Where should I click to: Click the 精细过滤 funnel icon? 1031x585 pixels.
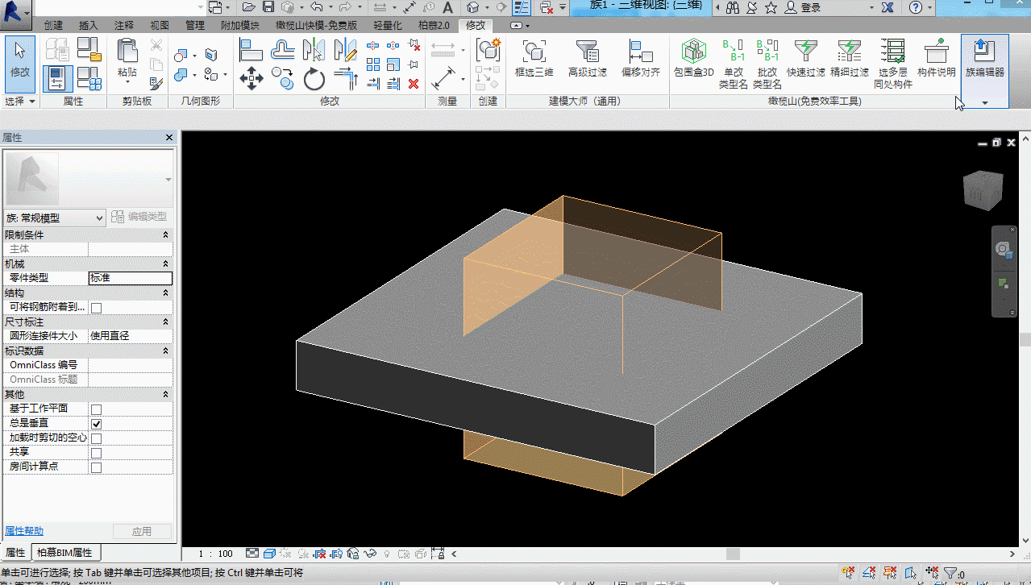coord(850,52)
